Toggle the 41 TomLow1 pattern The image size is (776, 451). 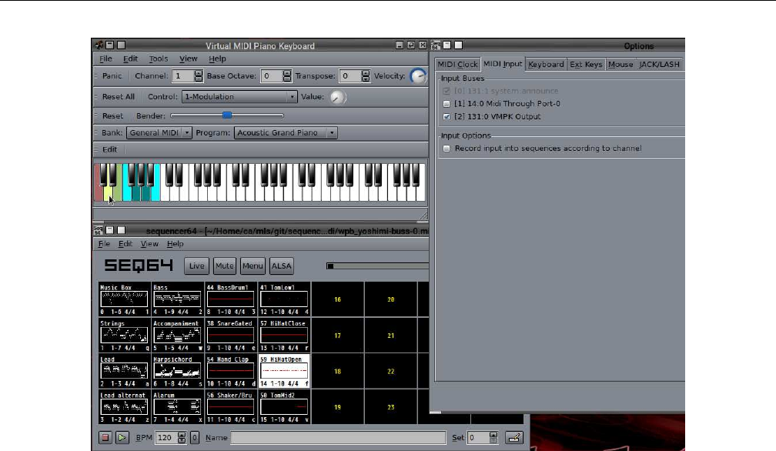tap(285, 299)
